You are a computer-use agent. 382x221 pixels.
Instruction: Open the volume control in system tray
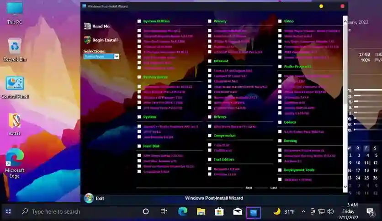click(331, 211)
